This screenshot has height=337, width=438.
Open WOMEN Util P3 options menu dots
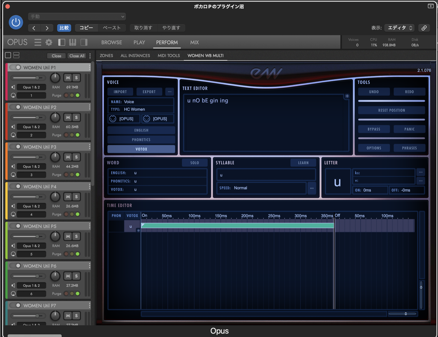pos(90,147)
